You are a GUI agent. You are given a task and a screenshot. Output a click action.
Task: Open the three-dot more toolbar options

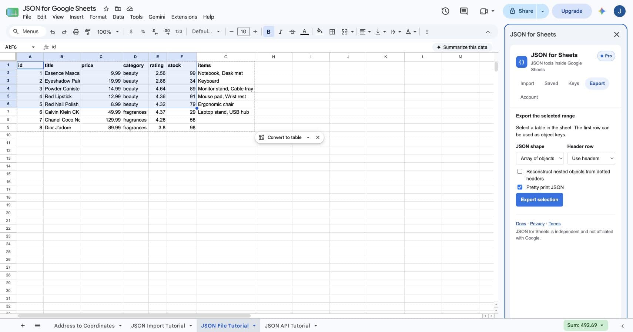pos(427,32)
